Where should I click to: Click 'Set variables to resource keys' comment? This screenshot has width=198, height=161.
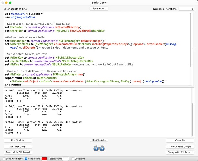point(26,54)
